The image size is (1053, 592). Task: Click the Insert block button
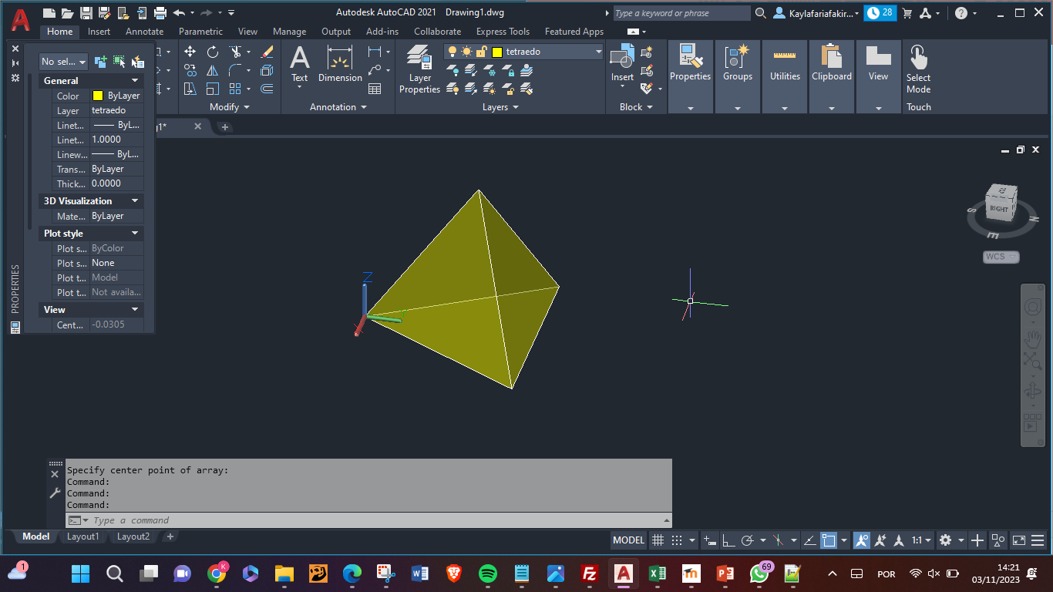coord(622,63)
